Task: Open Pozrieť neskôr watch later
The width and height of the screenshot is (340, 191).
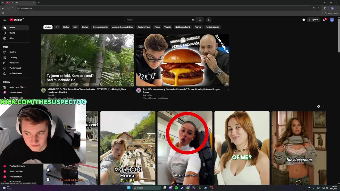Action: (15, 68)
